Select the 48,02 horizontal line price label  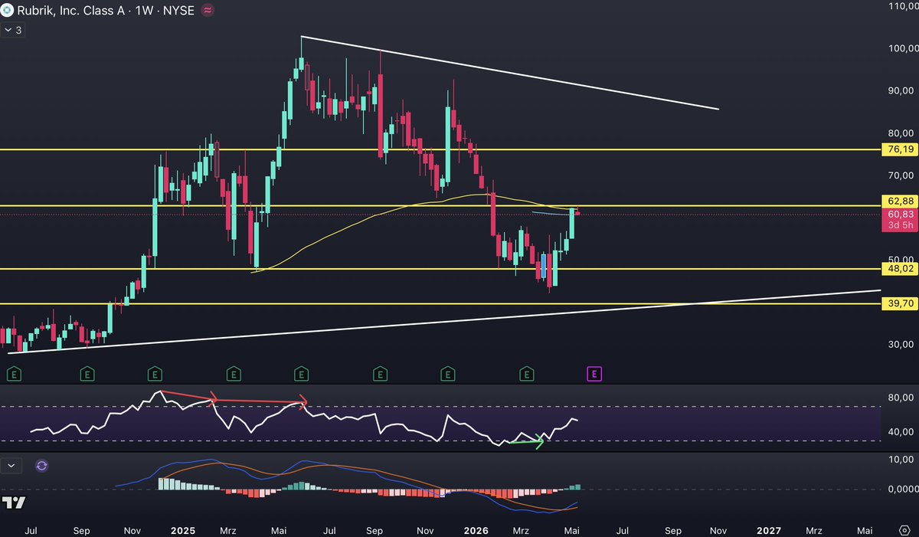pos(900,269)
